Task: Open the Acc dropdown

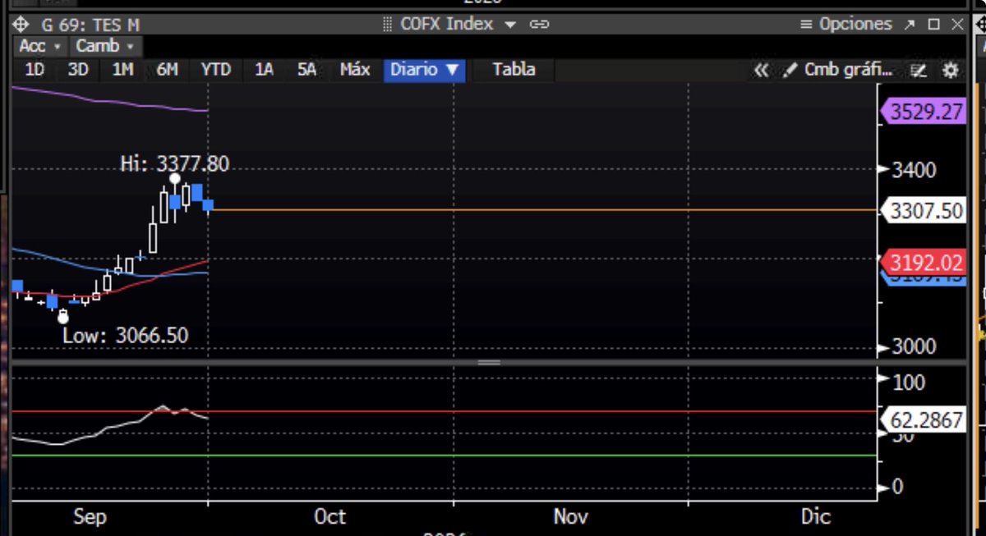Action: click(x=39, y=46)
